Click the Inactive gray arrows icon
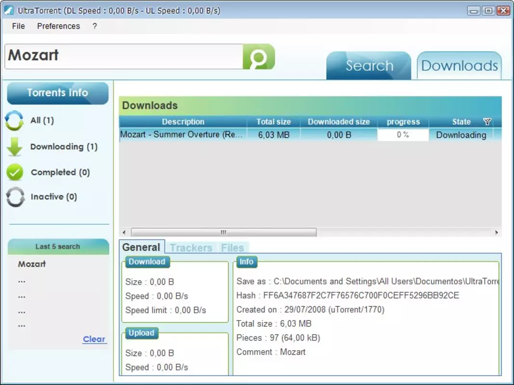Image resolution: width=514 pixels, height=385 pixels. coord(15,197)
